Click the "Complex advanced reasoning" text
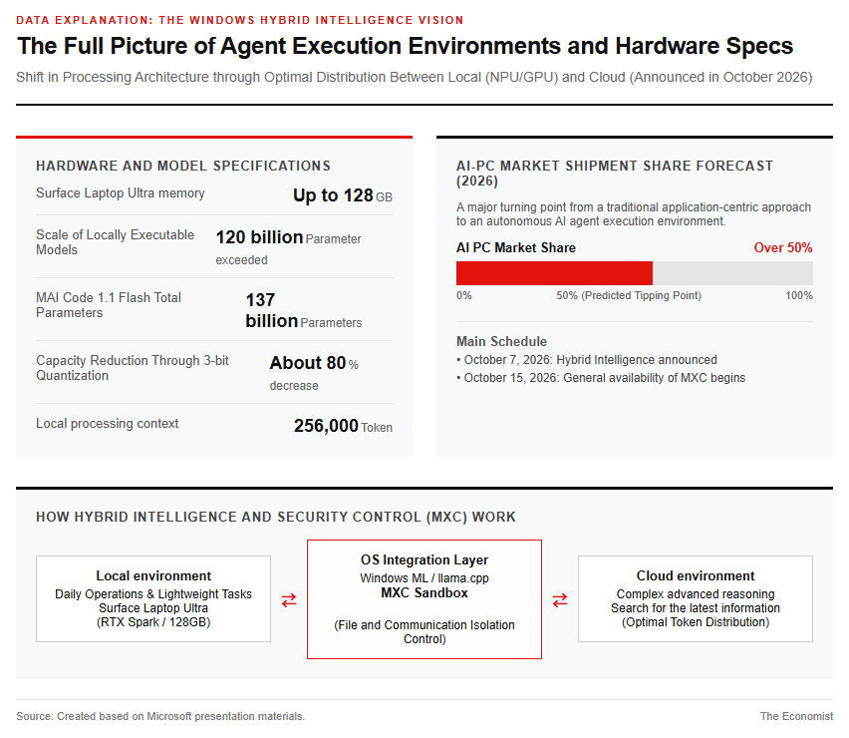The image size is (849, 738). (696, 593)
